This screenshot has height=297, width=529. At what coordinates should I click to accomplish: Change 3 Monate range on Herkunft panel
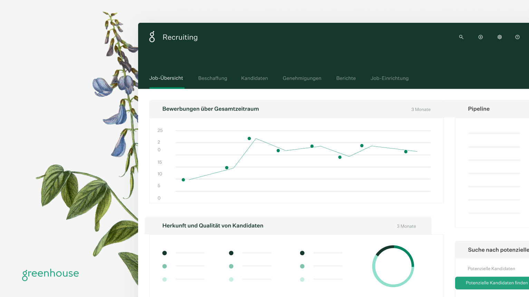point(406,226)
